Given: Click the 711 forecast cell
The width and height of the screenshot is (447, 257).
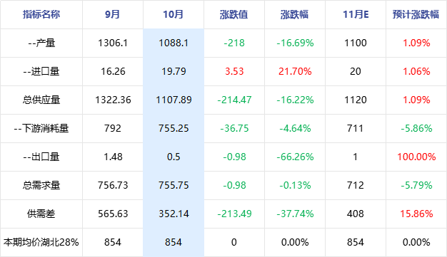Looking at the screenshot, I should [356, 128].
